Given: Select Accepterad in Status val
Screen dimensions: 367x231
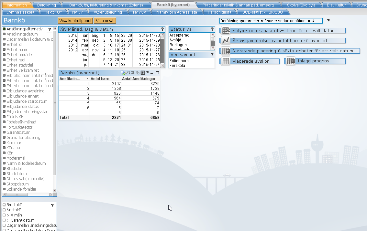Looking at the screenshot, I should [180, 35].
